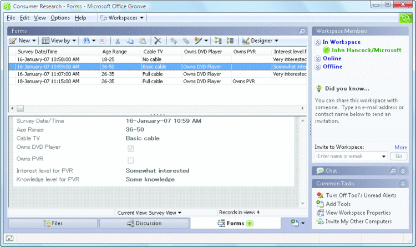
Task: Click the New form record icon
Action: (13, 41)
